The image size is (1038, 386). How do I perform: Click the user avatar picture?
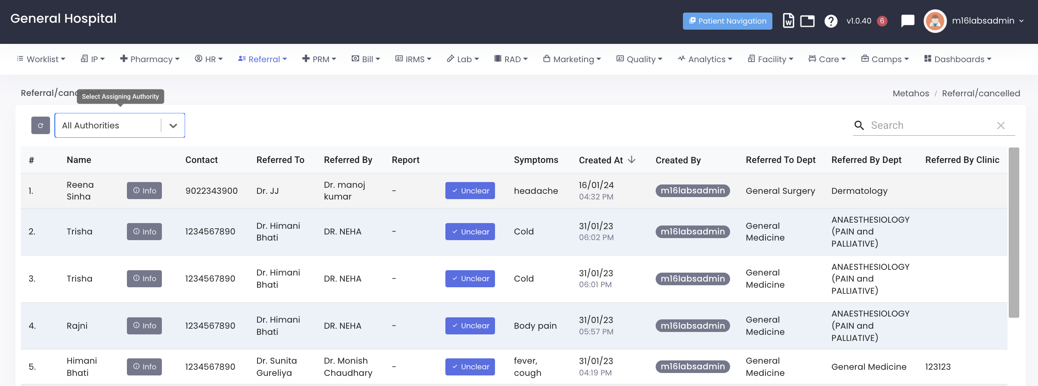[935, 21]
